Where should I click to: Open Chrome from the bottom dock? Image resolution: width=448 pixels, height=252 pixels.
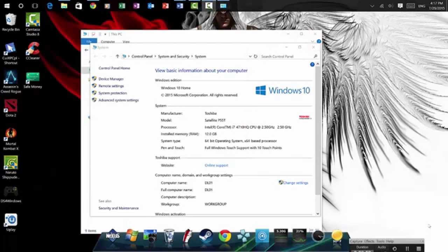(225, 236)
